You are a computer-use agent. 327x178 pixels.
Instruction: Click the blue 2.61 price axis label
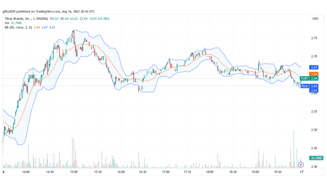(x=314, y=90)
